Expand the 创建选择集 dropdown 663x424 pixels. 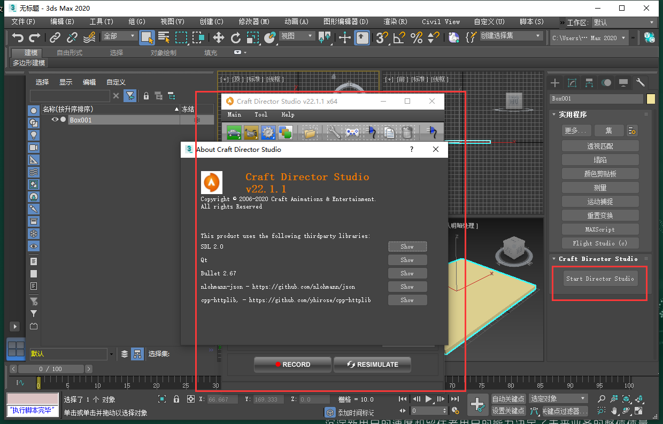tap(511, 36)
